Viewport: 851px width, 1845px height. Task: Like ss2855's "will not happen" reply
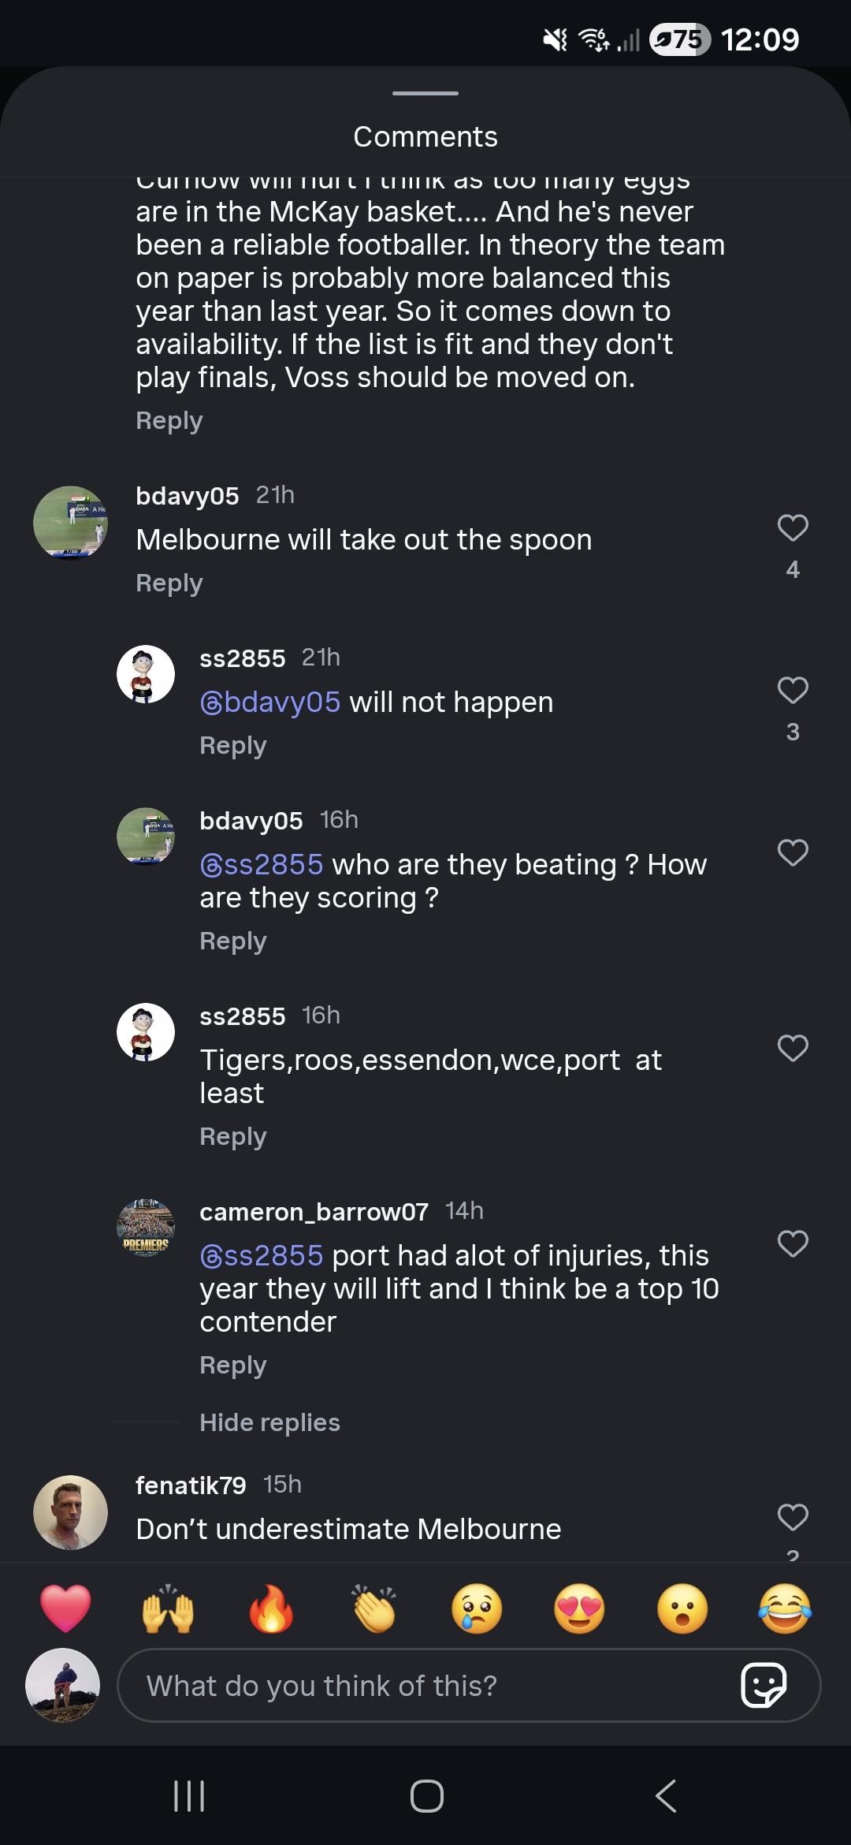tap(793, 691)
